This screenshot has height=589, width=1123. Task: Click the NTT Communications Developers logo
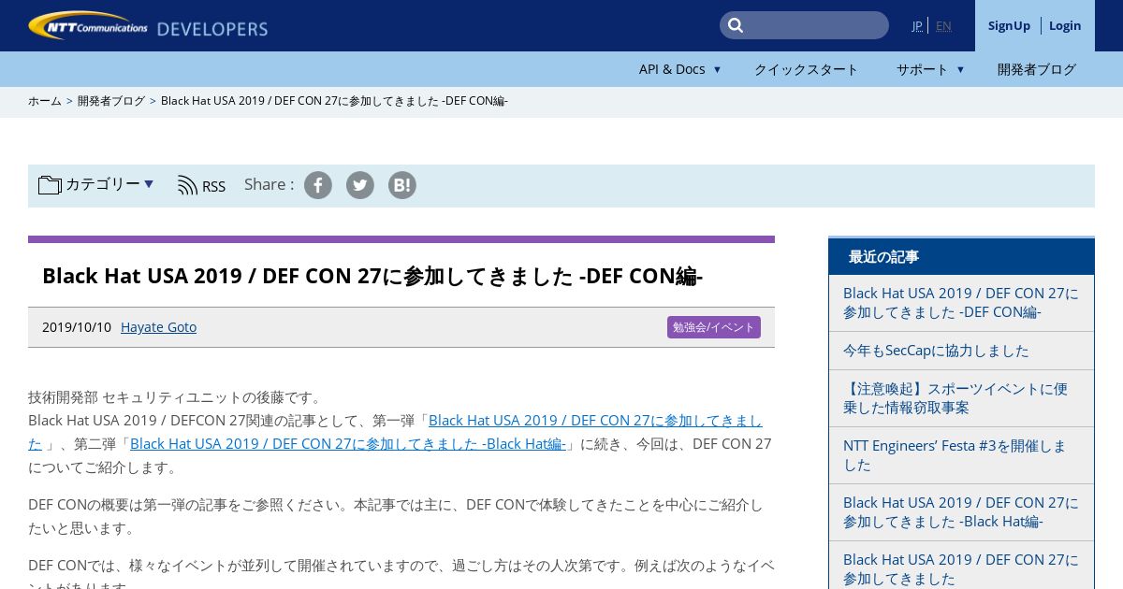pyautogui.click(x=148, y=26)
